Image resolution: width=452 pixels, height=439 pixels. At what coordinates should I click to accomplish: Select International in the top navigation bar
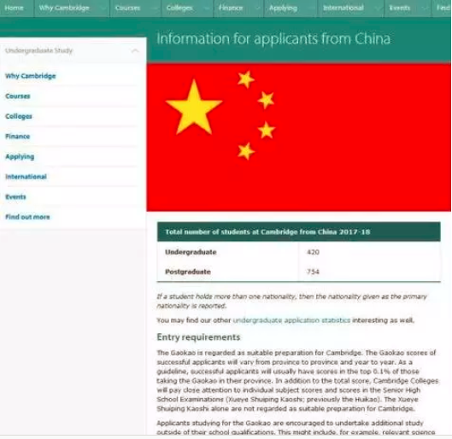pos(343,8)
